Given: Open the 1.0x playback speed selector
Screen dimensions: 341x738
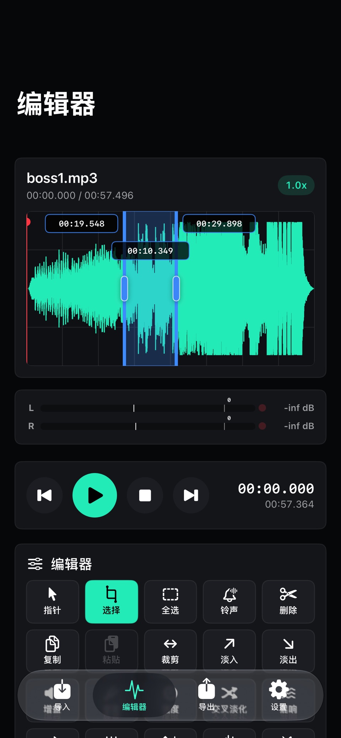Looking at the screenshot, I should click(x=296, y=185).
